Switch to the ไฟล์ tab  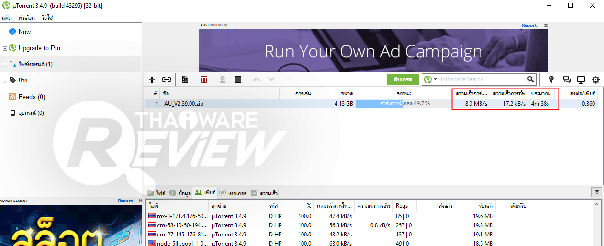(156, 193)
